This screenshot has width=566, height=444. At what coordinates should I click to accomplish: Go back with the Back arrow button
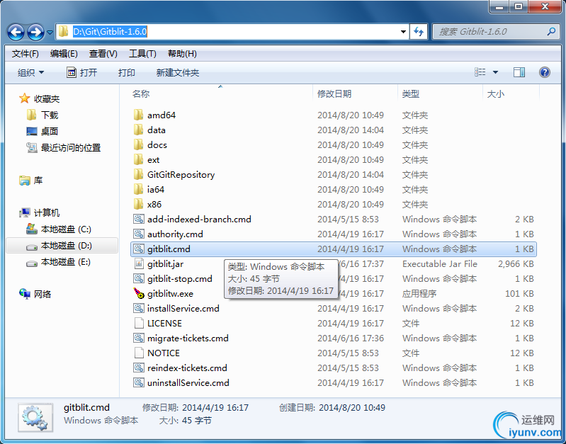tap(16, 32)
